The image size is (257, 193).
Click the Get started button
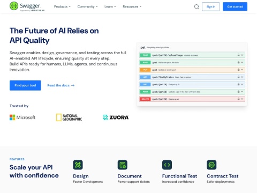tap(235, 6)
